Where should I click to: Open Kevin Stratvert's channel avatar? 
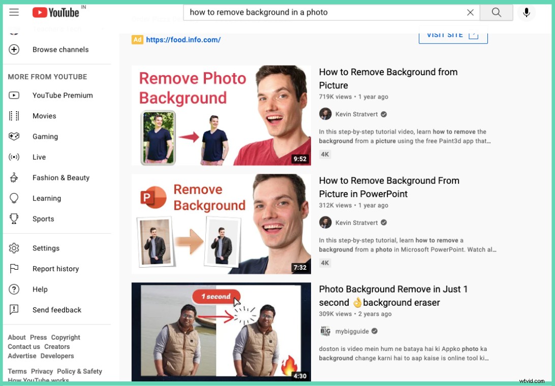pyautogui.click(x=325, y=114)
